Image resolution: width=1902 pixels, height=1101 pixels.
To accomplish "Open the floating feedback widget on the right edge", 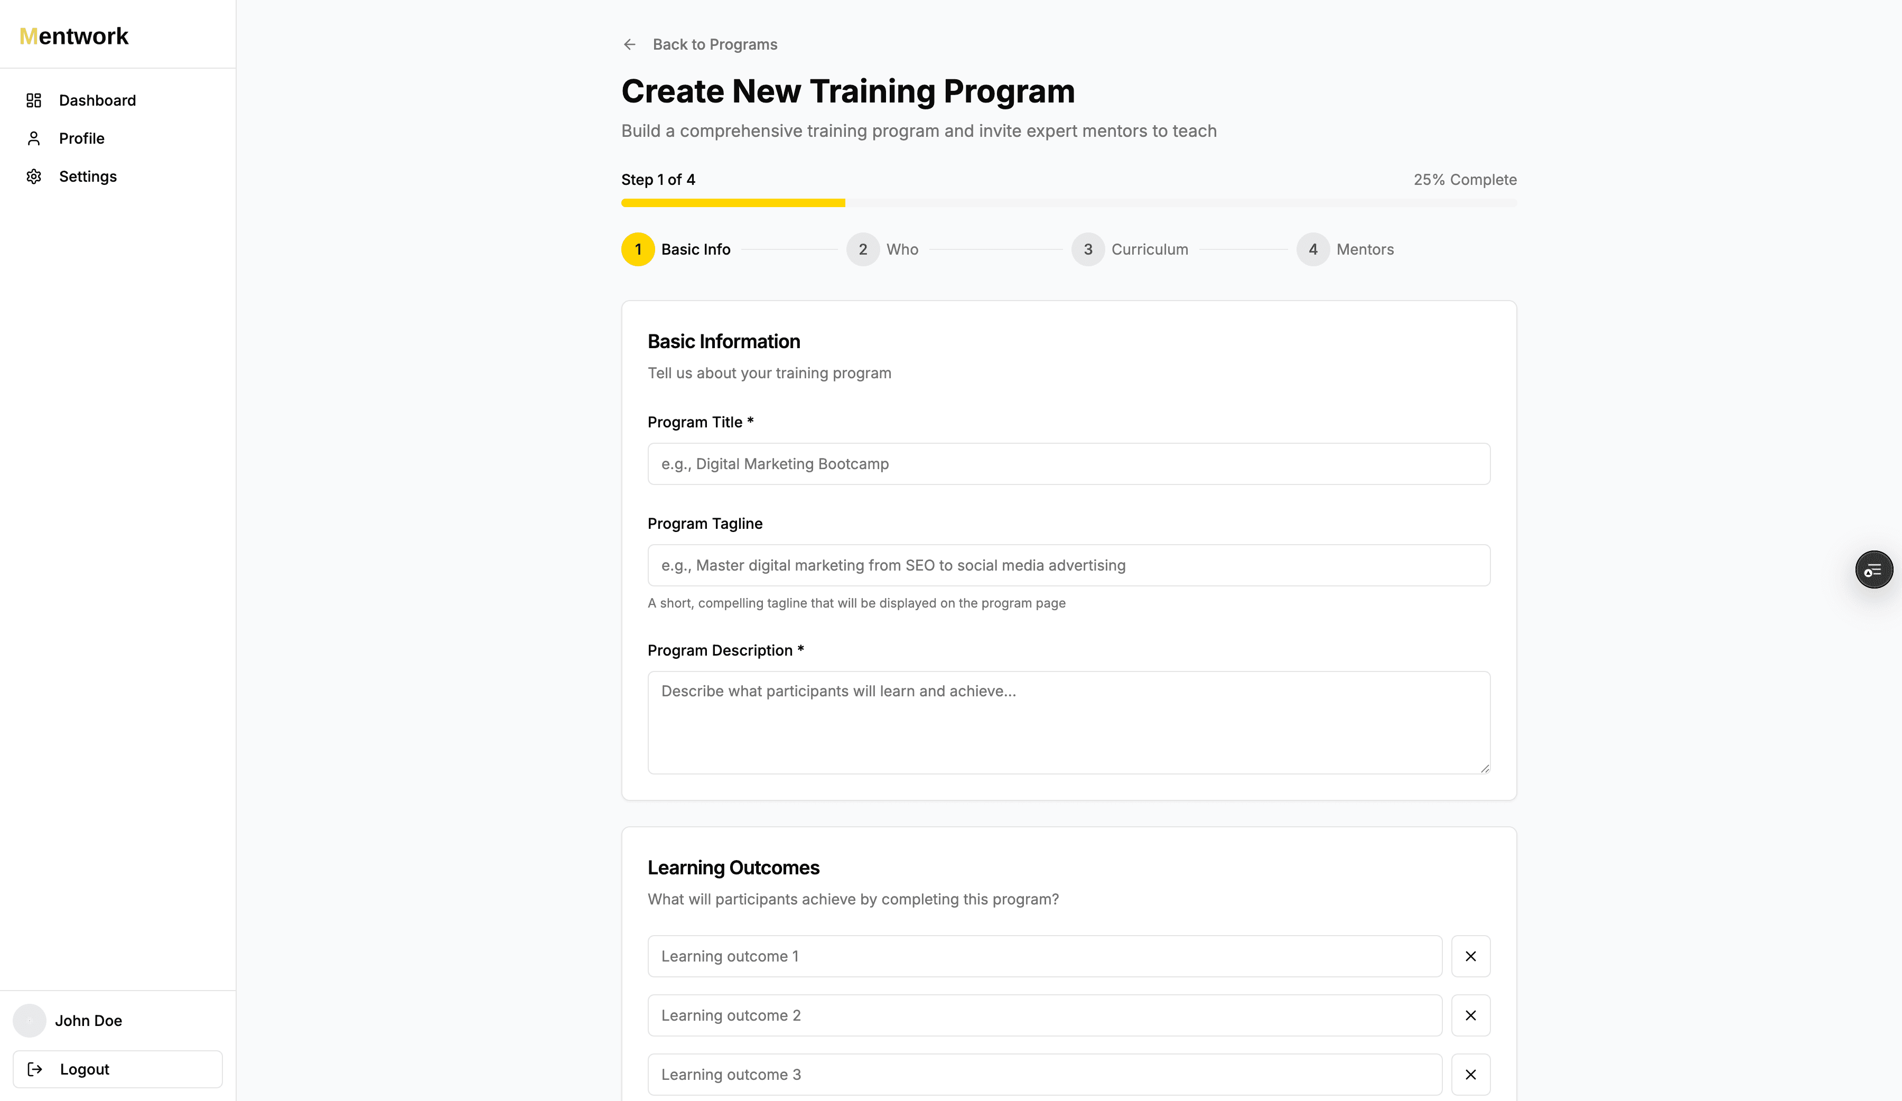I will tap(1875, 569).
